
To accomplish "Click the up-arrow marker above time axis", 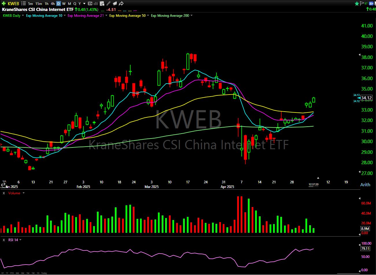I will pyautogui.click(x=318, y=178).
